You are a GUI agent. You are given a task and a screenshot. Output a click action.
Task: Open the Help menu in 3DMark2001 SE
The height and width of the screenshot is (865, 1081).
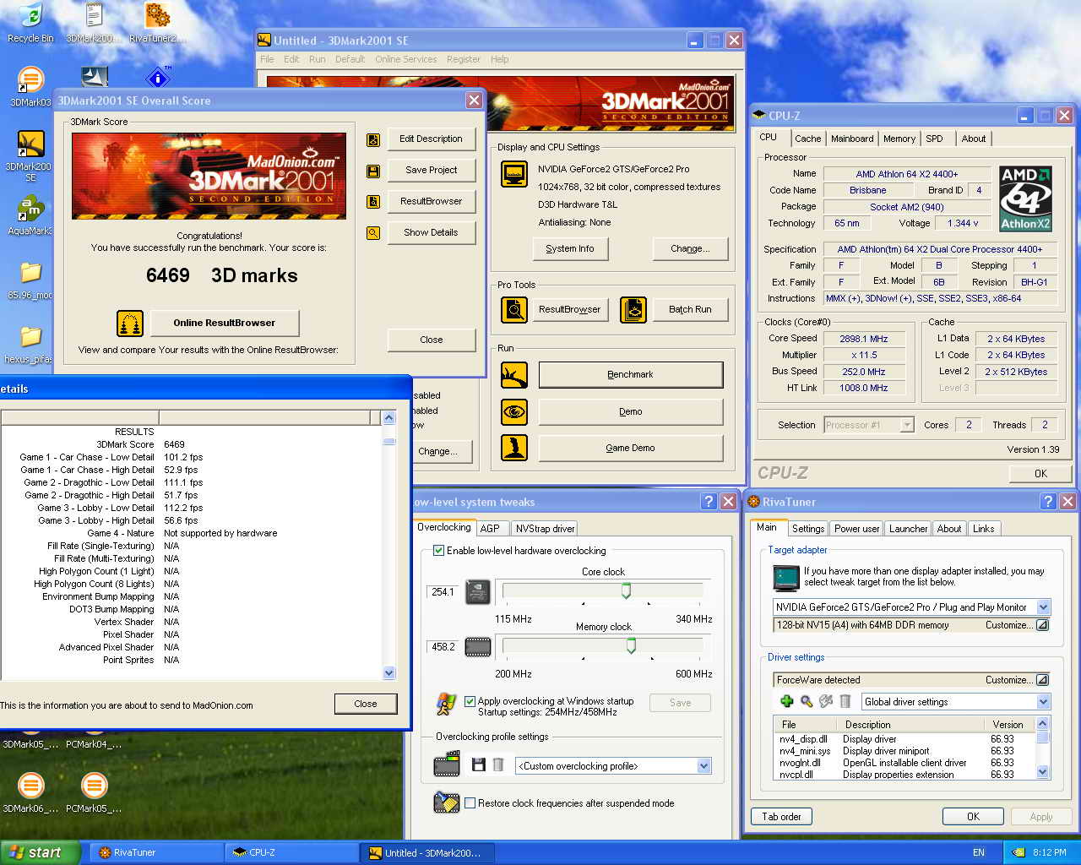(500, 59)
